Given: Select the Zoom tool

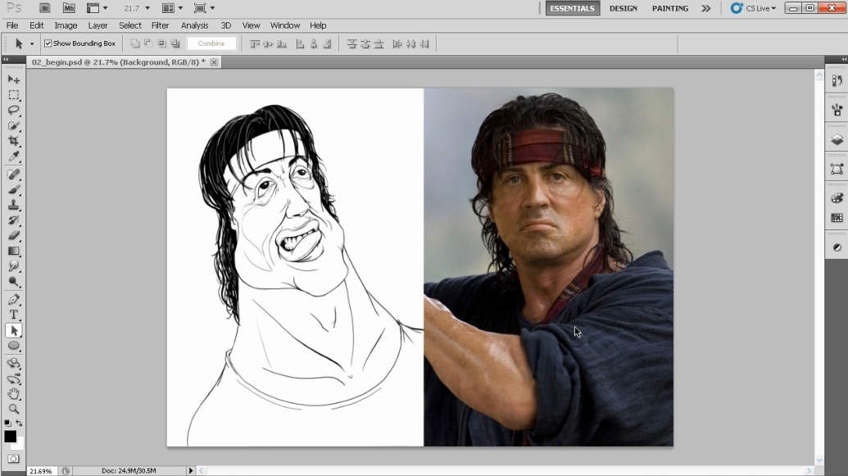Looking at the screenshot, I should tap(14, 409).
